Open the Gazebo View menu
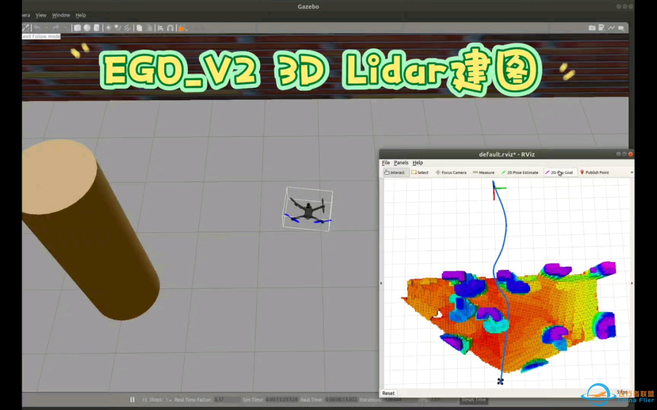 click(x=41, y=15)
